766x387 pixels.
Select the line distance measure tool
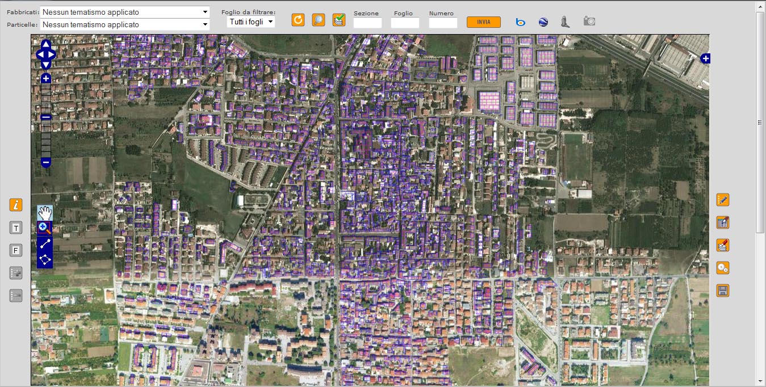45,244
